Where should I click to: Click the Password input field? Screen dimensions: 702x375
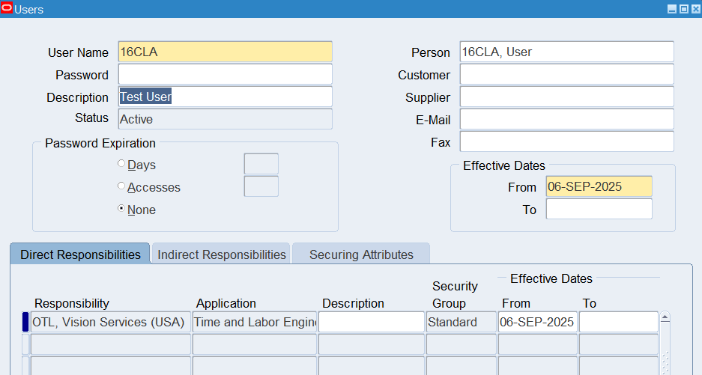pyautogui.click(x=225, y=75)
